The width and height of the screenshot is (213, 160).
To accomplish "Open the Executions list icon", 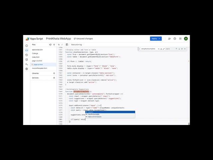I will [27, 64].
